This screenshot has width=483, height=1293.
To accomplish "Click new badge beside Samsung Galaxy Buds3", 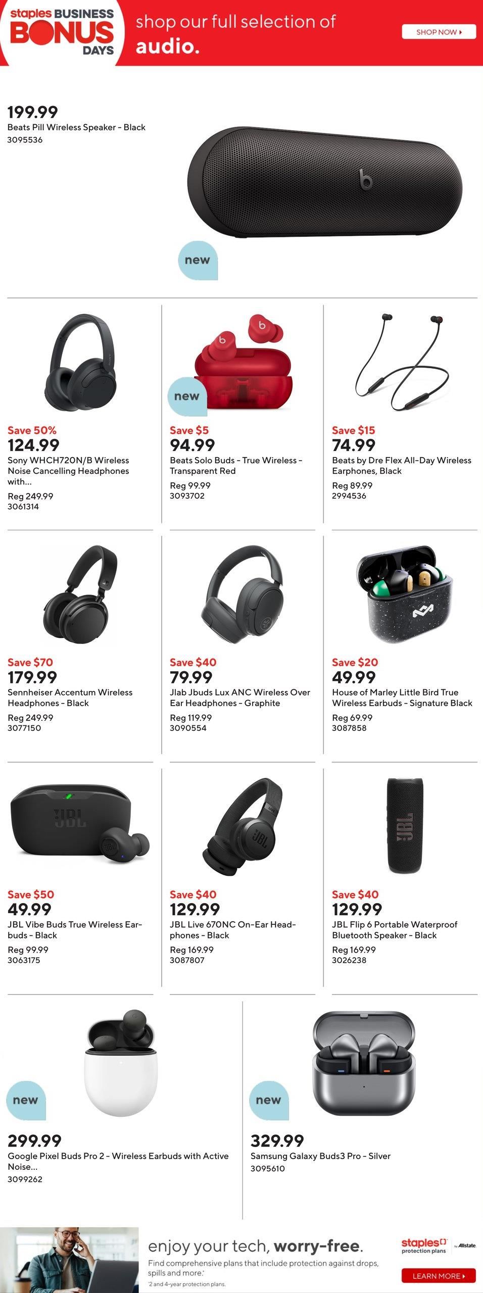I will pyautogui.click(x=269, y=1100).
